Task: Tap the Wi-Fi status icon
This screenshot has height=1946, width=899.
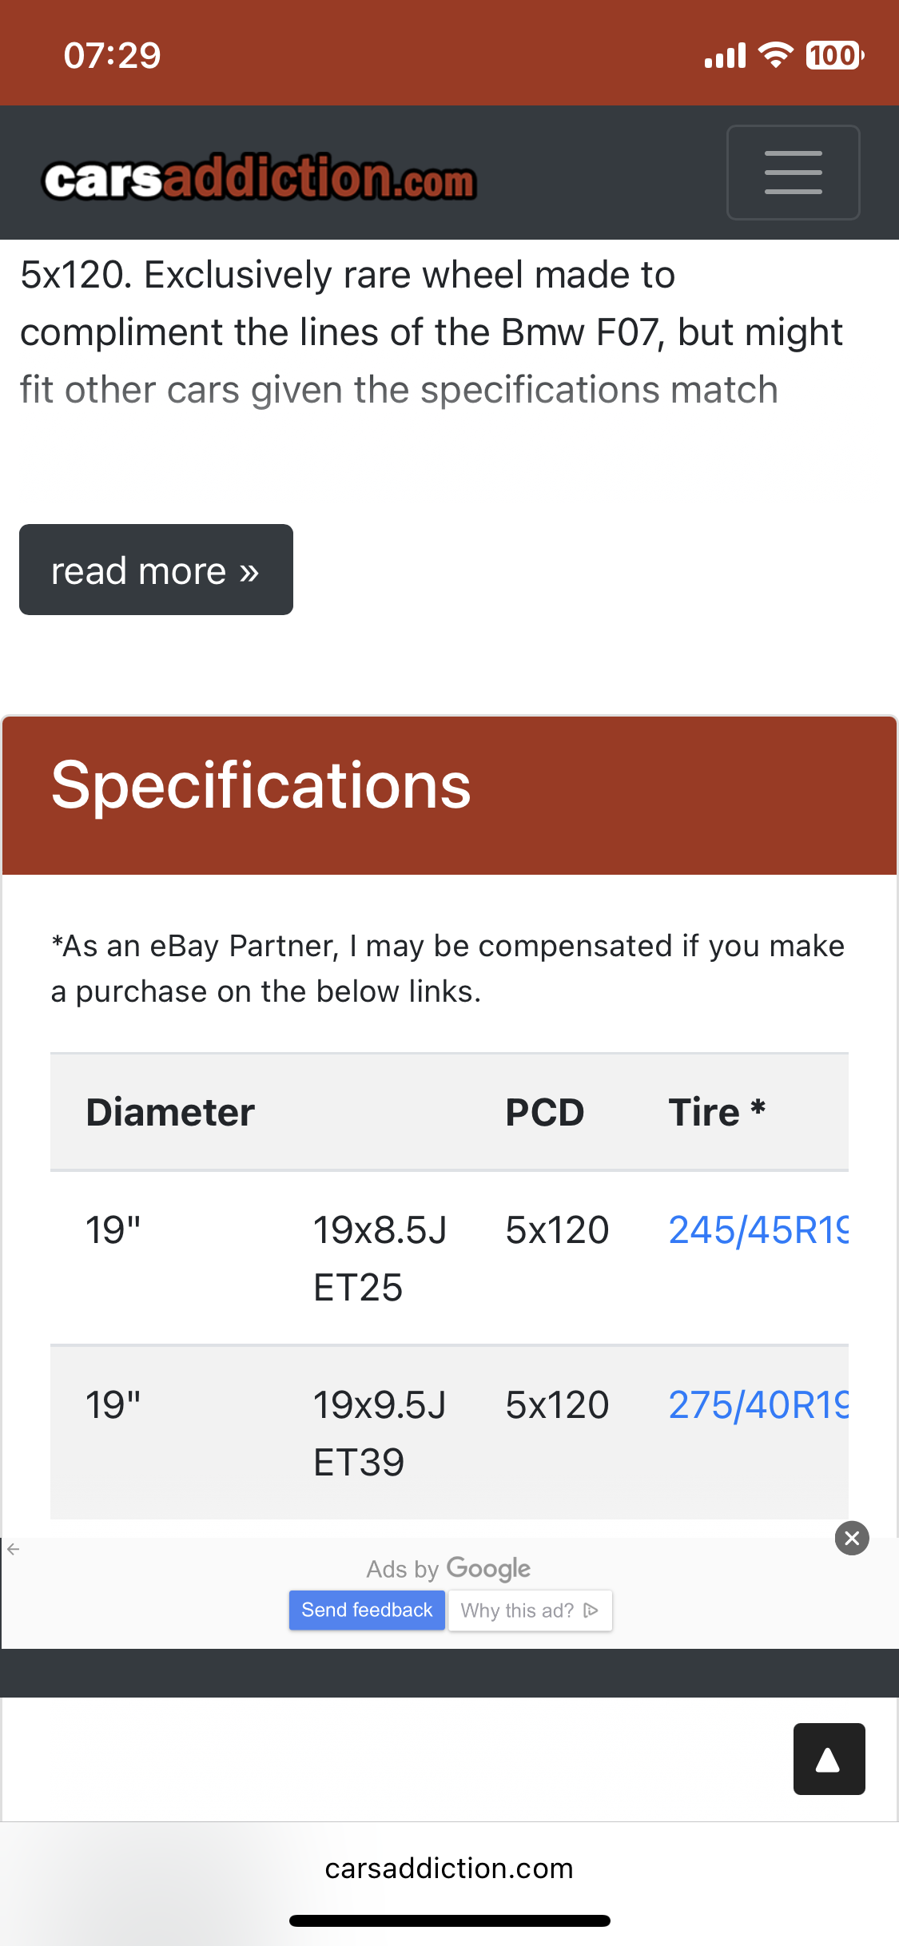Action: pos(774,55)
